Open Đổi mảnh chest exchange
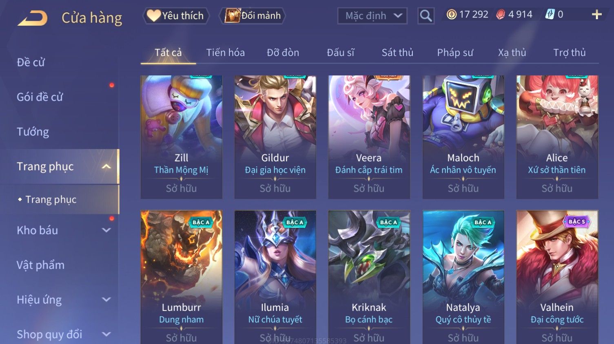The image size is (614, 344). (253, 16)
